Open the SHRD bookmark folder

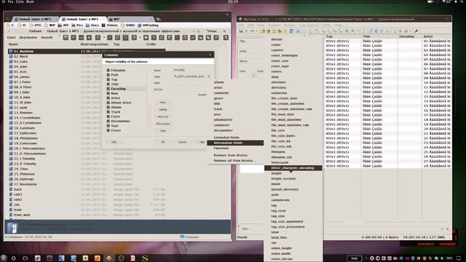click(x=128, y=25)
